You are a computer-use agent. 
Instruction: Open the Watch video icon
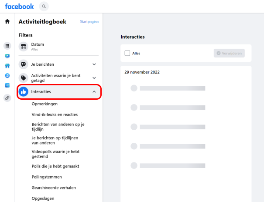[x=7, y=56]
